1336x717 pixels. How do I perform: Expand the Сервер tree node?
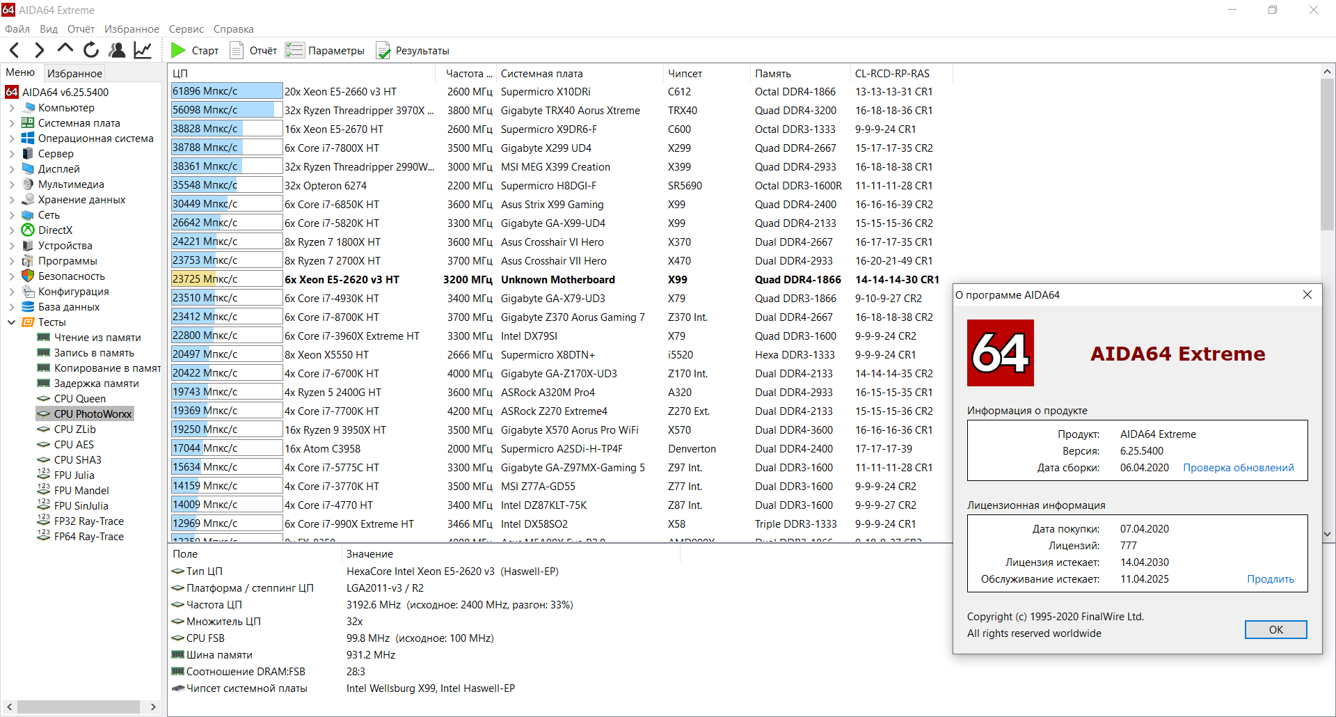(x=12, y=154)
